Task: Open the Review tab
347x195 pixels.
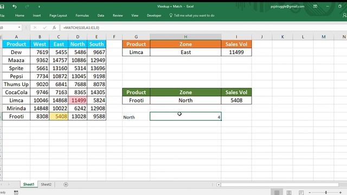Action: coord(118,16)
